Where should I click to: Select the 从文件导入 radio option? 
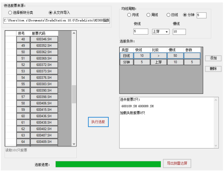51,12
